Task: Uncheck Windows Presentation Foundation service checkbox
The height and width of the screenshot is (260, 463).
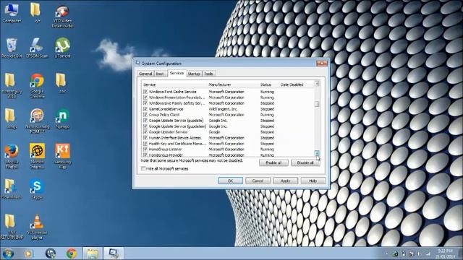Action: (145, 97)
